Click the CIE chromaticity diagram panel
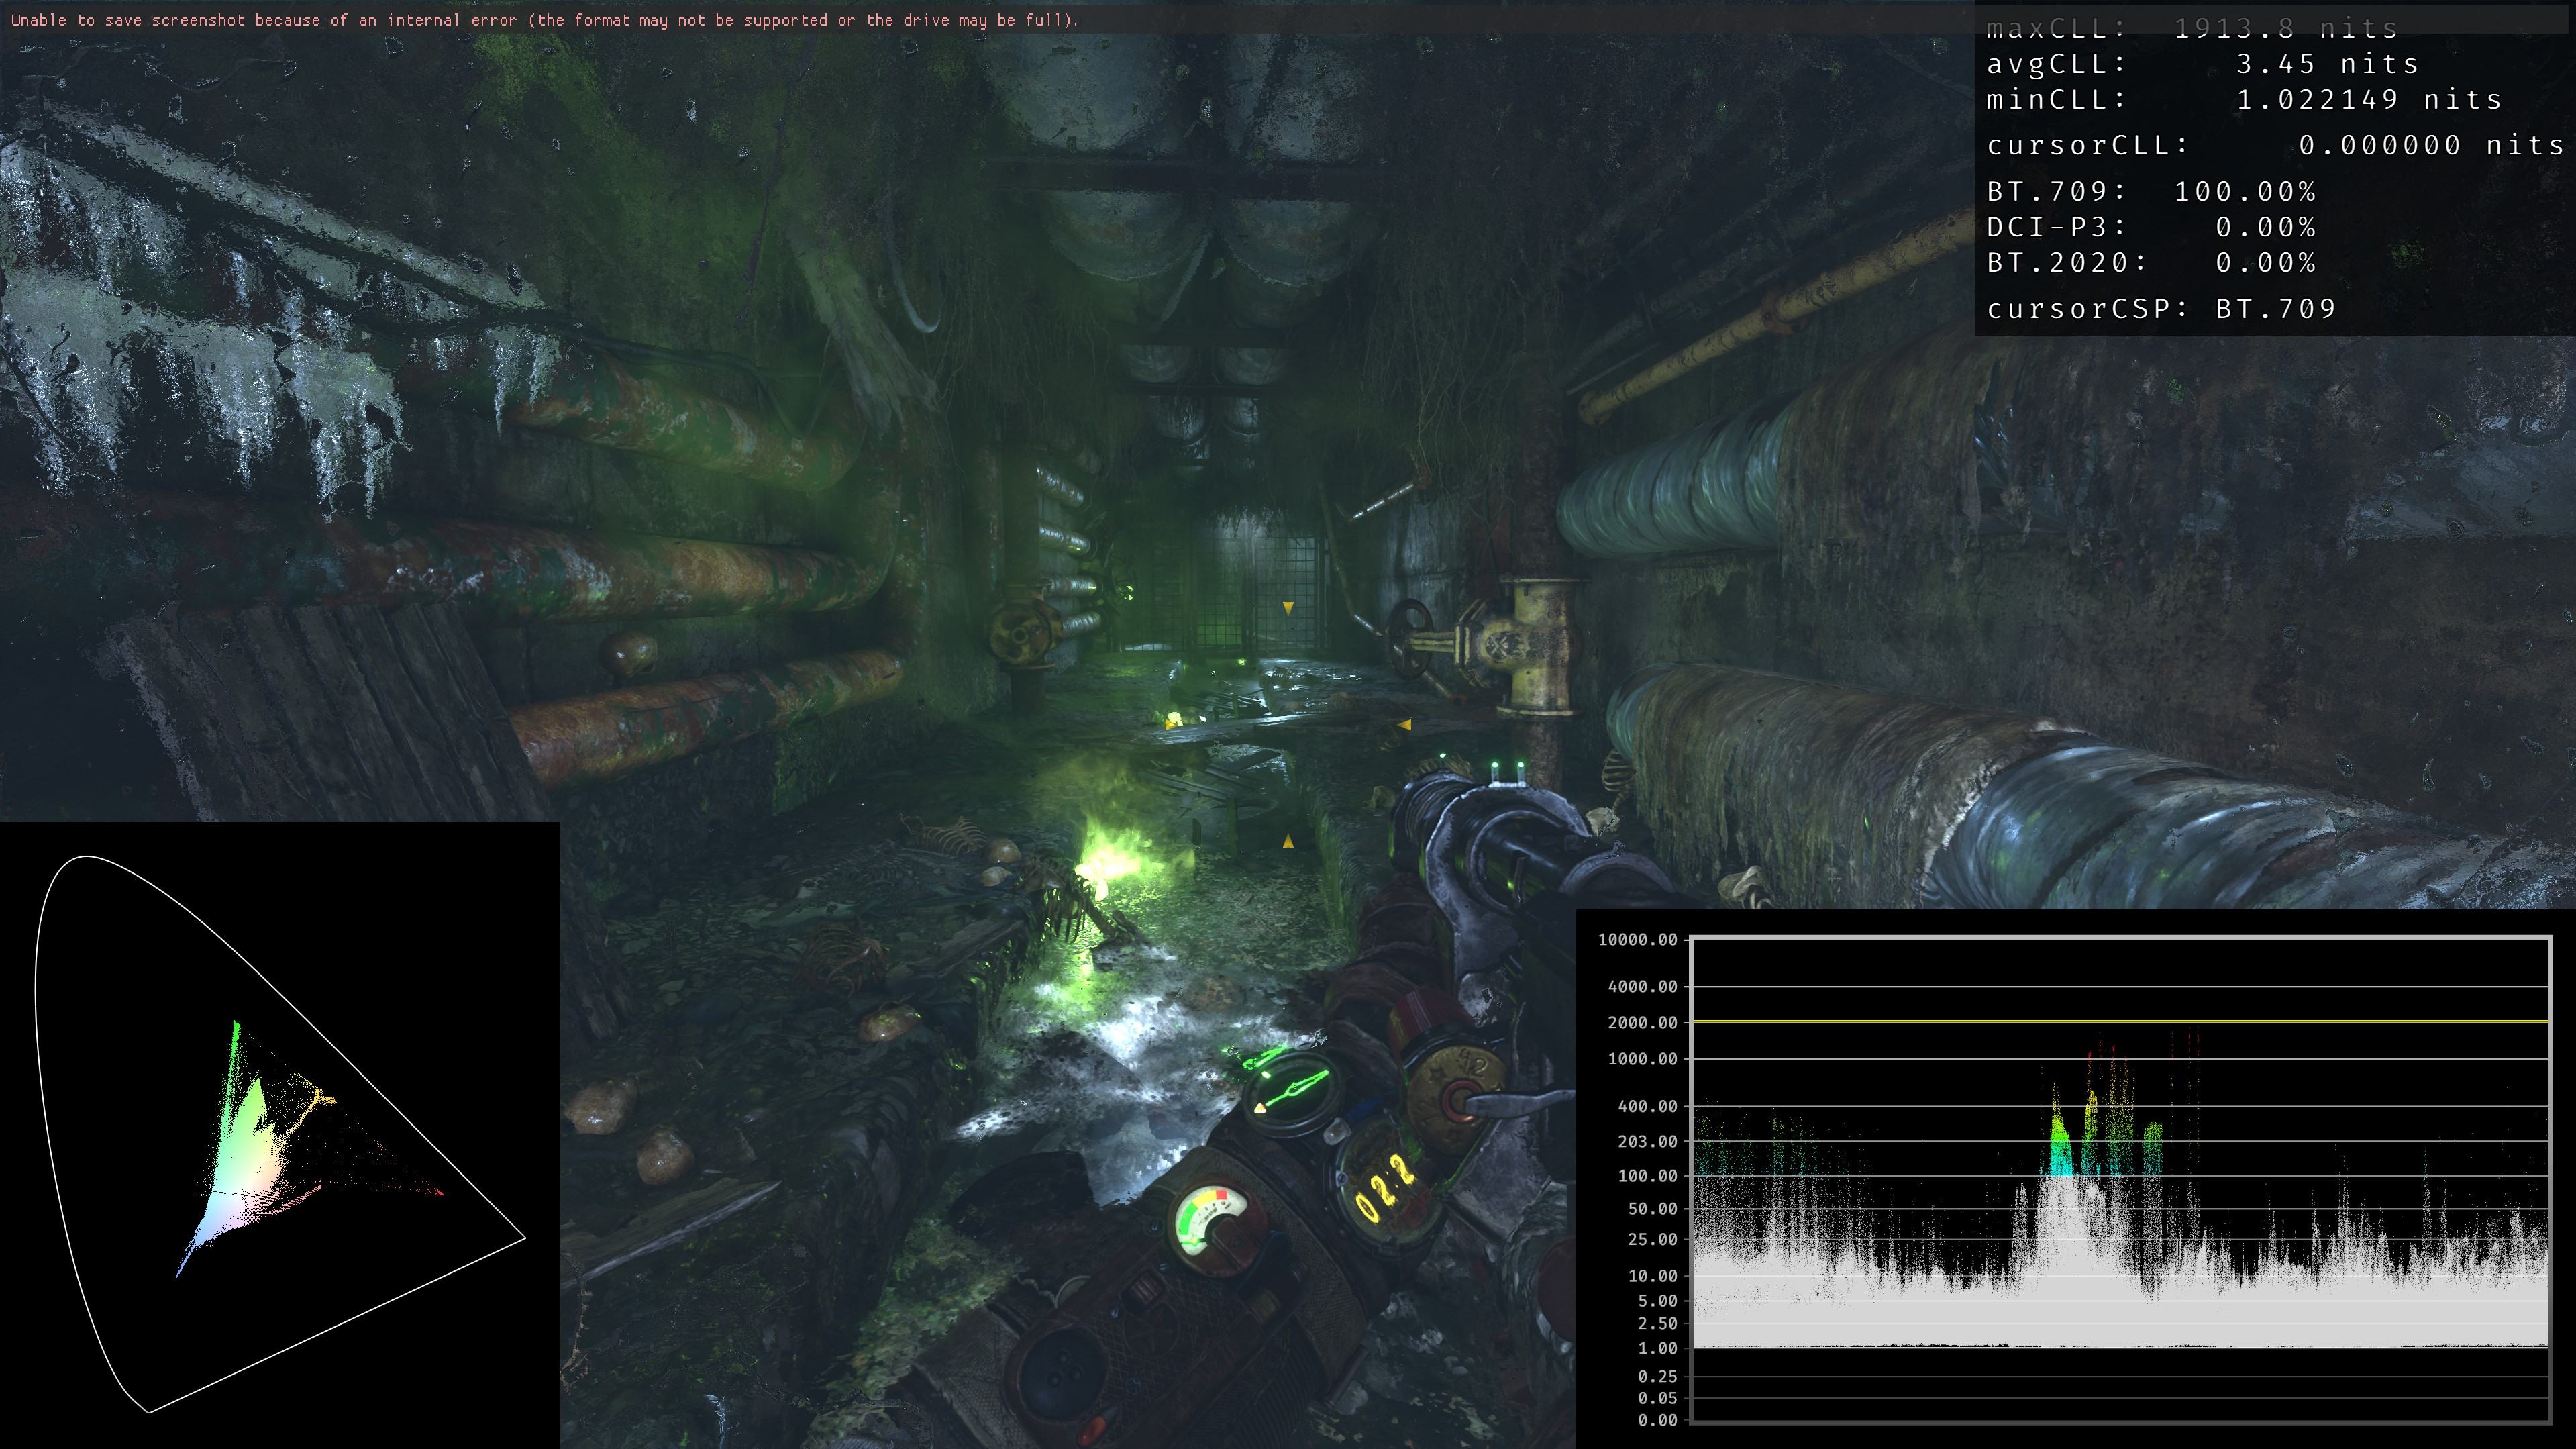This screenshot has height=1449, width=2576. pos(280,1135)
